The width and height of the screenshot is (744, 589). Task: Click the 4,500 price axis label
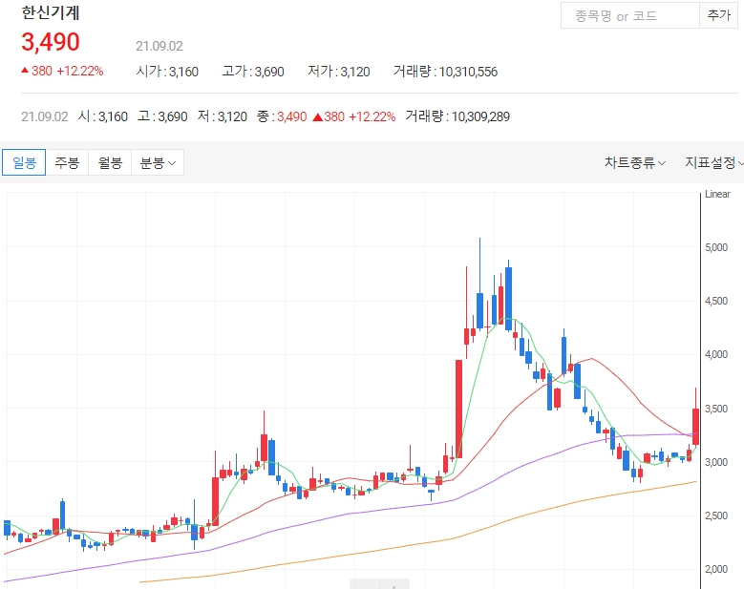716,301
